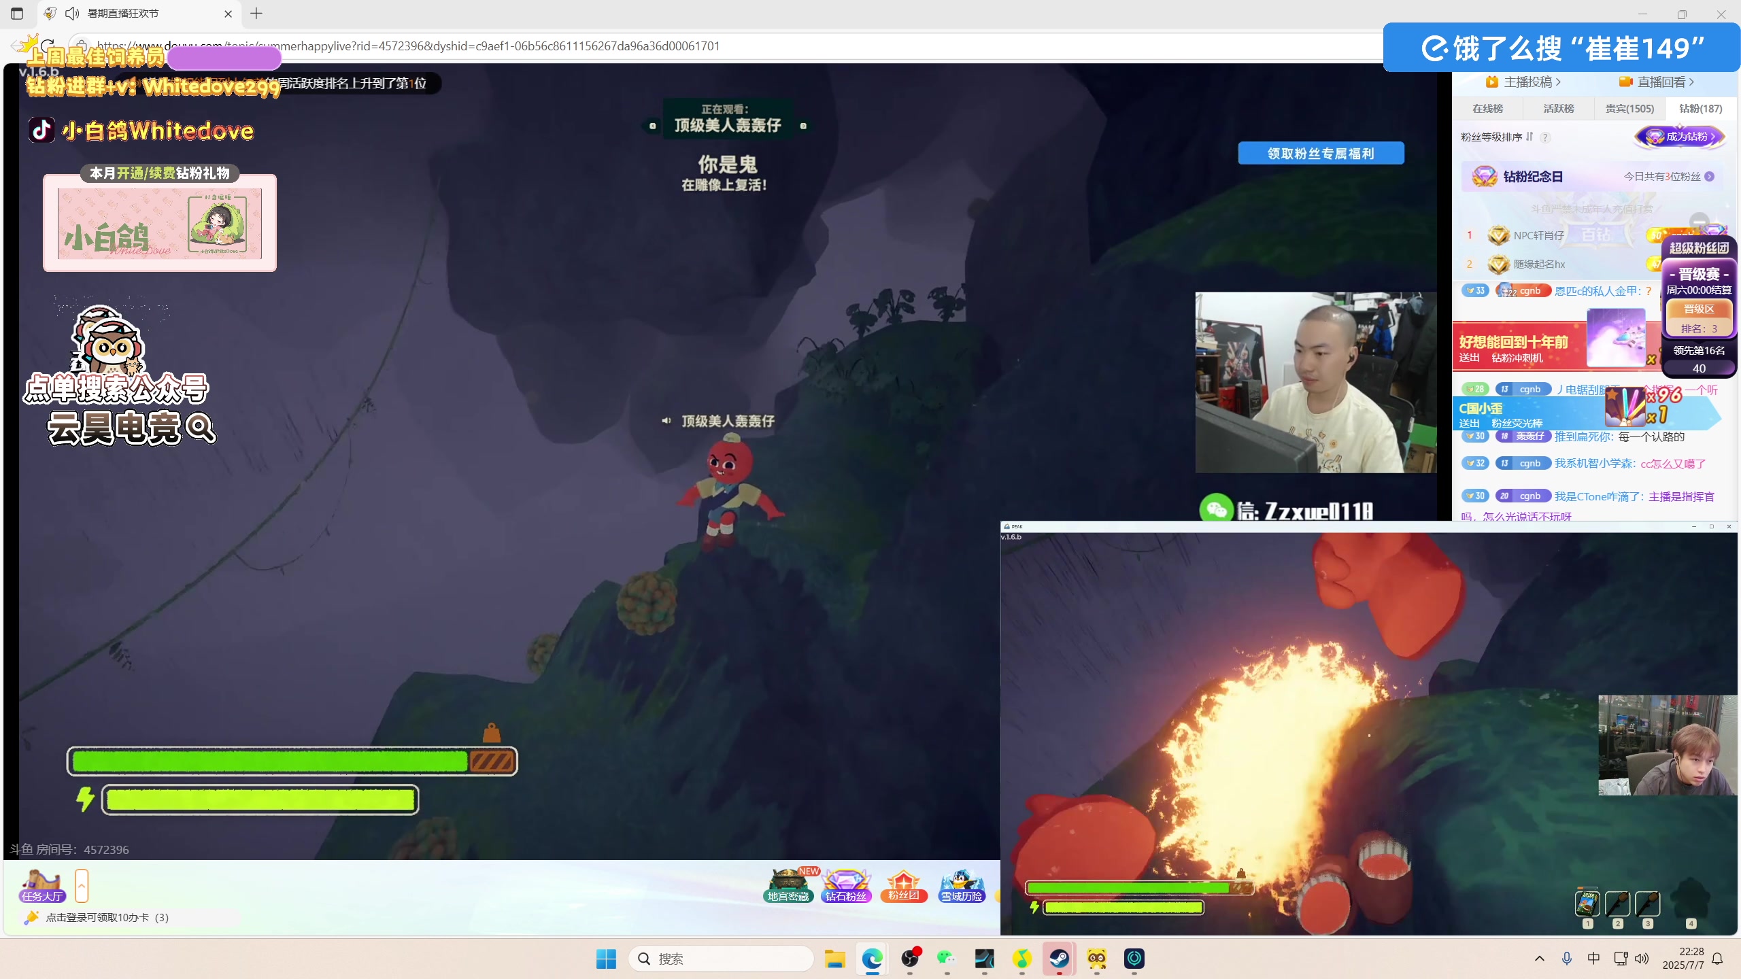Screen dimensions: 1741x979
Task: Expand the orange chevron beside 任务大厅
Action: click(82, 885)
